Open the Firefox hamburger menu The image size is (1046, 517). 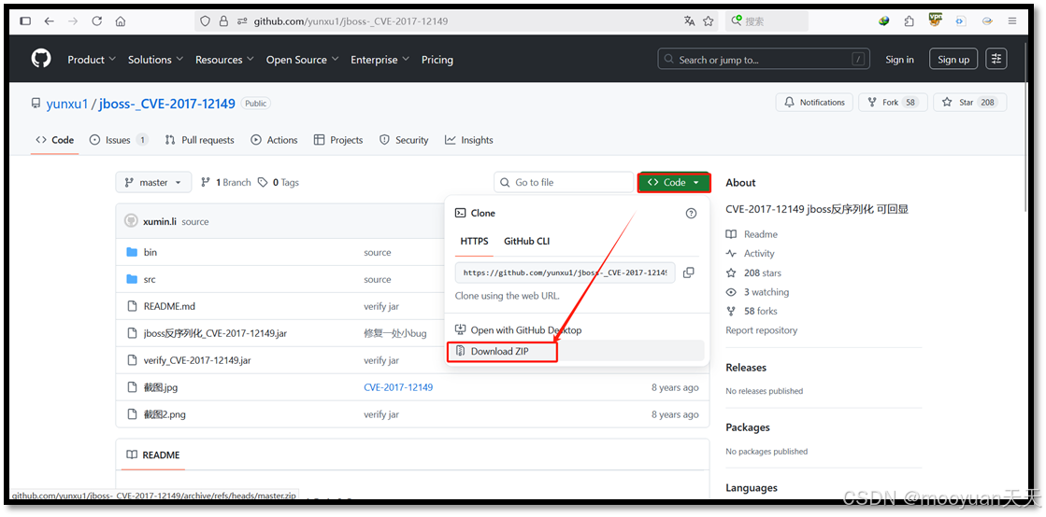[x=1012, y=21]
